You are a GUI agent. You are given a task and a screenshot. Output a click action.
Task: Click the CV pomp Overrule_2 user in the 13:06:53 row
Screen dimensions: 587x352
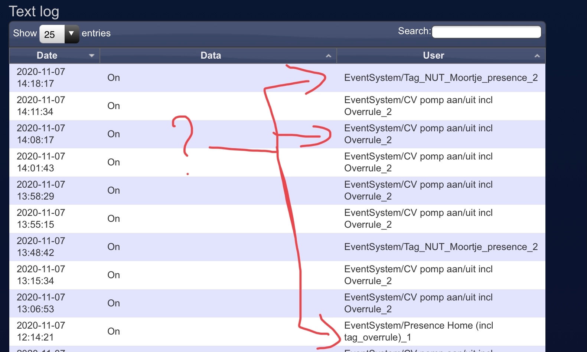point(418,303)
